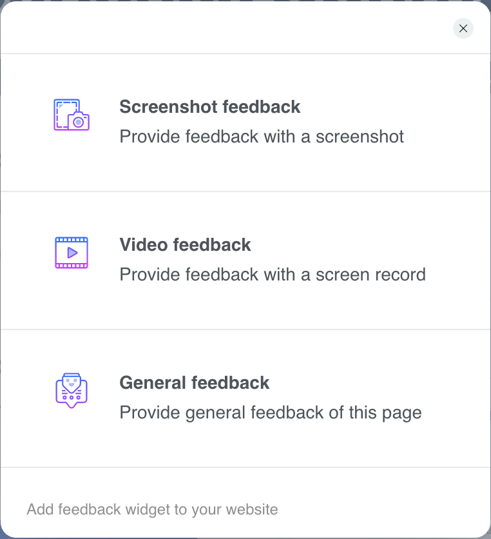Choose the General feedback heading
Screen dimensions: 491x539
coord(195,382)
